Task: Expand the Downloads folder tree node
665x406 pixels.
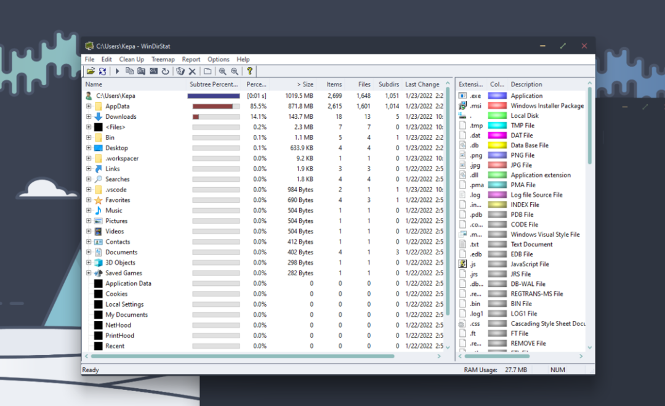Action: coord(89,117)
